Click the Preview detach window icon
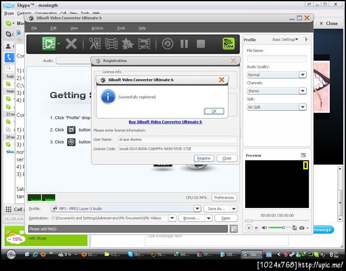Screen dimensions: 346x271 (x=303, y=155)
